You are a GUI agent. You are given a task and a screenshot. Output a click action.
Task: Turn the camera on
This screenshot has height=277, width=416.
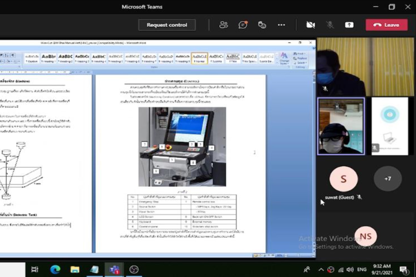coord(310,25)
